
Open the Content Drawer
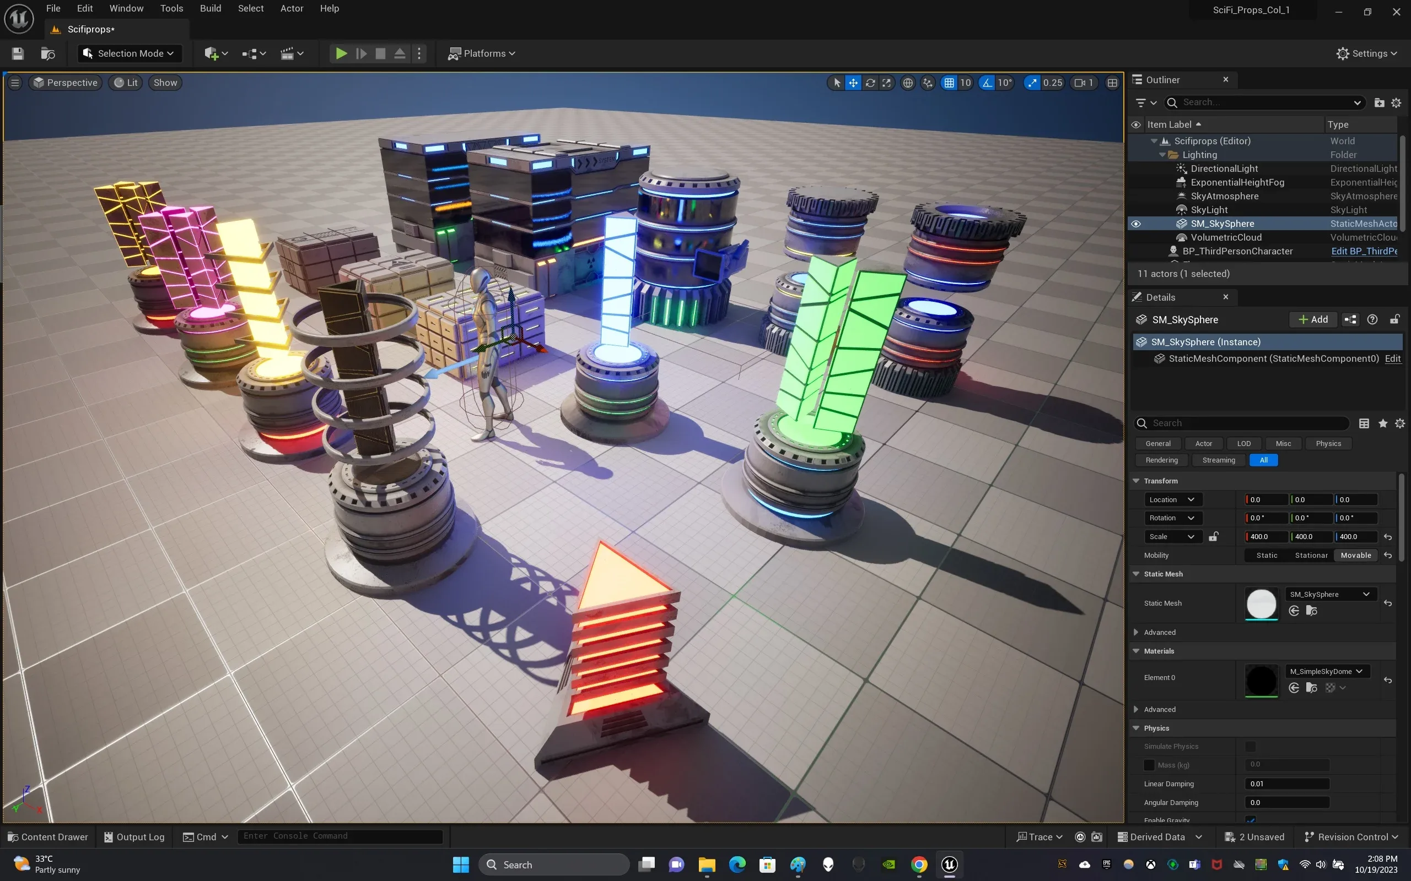[x=48, y=837]
